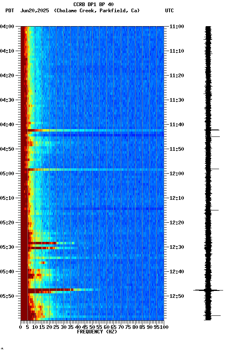The height and width of the screenshot is (353, 226).
Task: Click the largest spike on the seismogram trace
Action: (x=208, y=290)
